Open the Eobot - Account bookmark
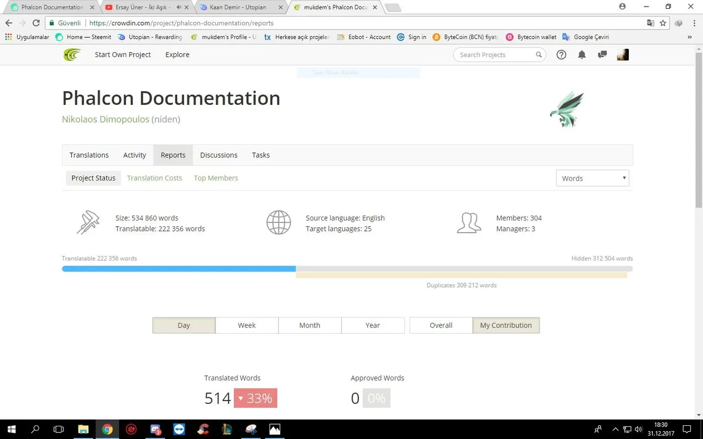The image size is (703, 439). [364, 37]
